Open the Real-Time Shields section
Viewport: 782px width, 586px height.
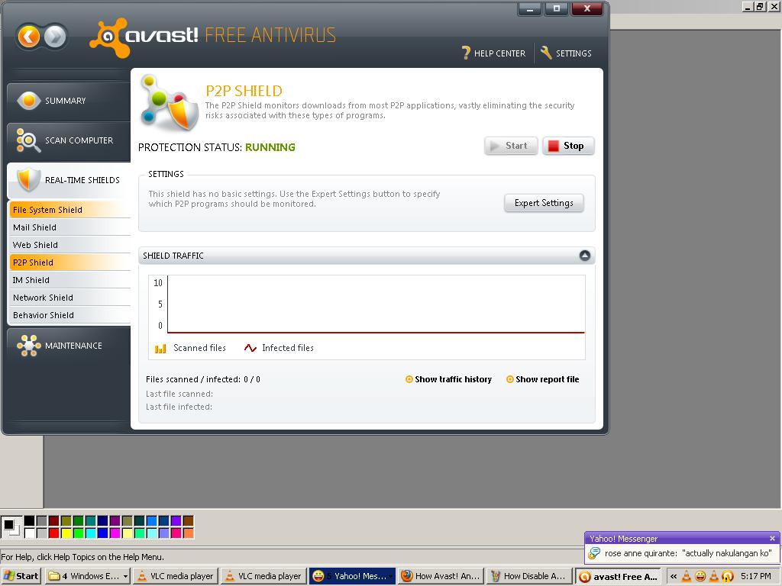69,180
